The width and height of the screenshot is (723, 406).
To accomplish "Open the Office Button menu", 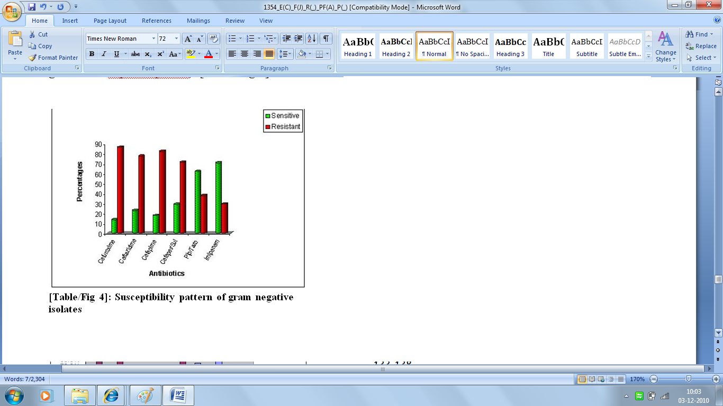I will click(11, 11).
